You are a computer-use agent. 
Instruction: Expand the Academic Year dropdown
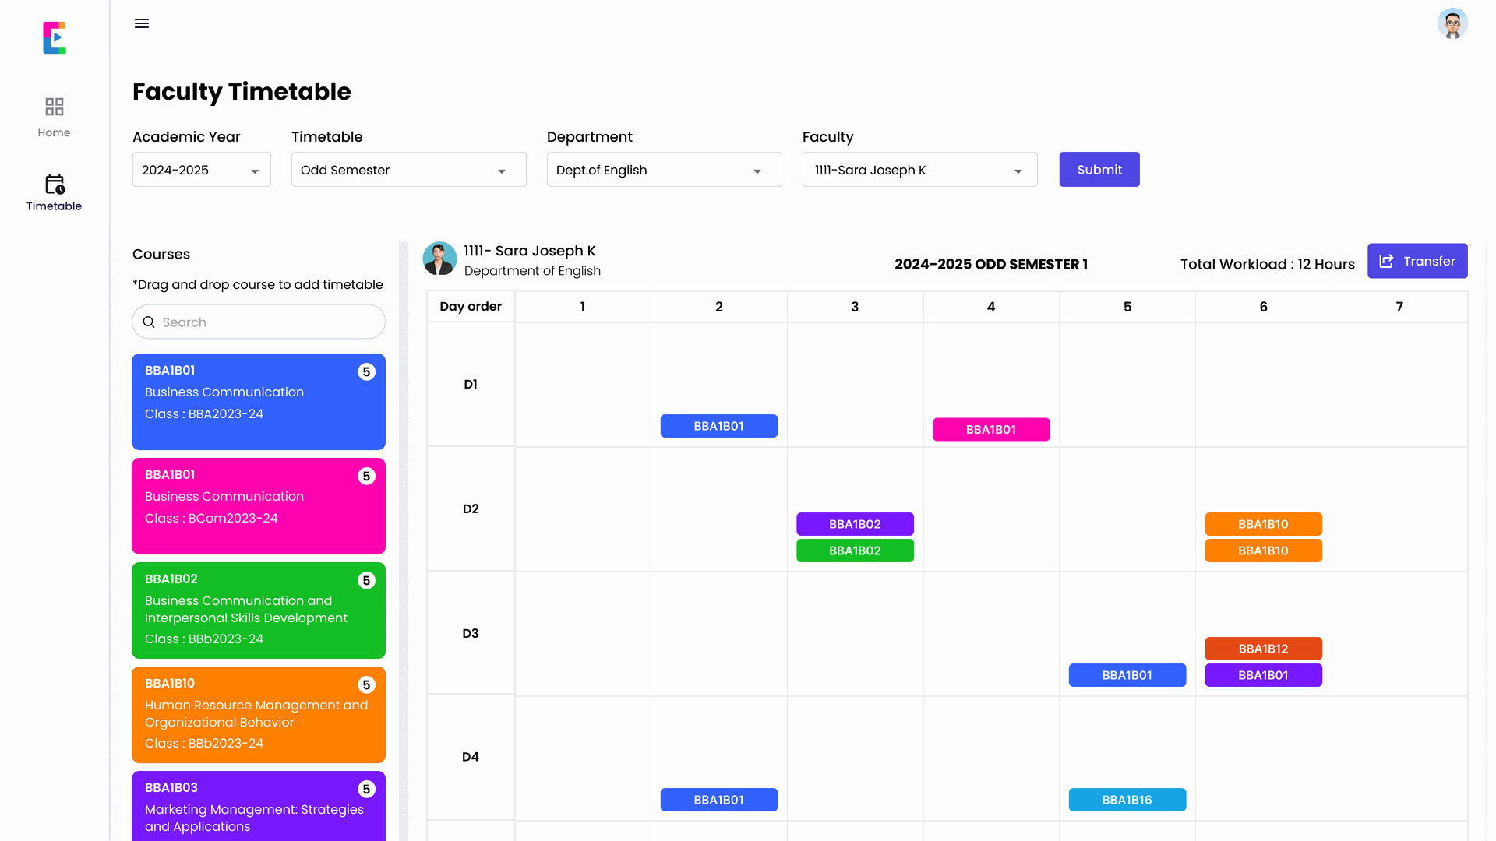click(x=202, y=170)
